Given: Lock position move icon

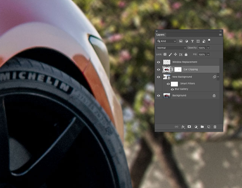Looking at the screenshot, I should click(176, 54).
